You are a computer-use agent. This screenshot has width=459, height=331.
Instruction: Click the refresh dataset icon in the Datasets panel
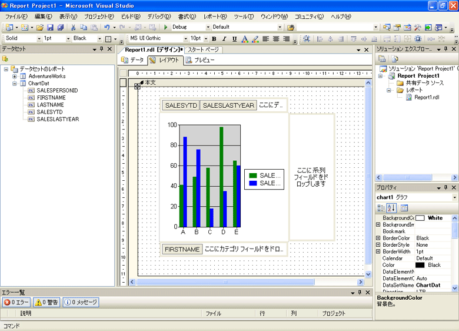pos(5,58)
